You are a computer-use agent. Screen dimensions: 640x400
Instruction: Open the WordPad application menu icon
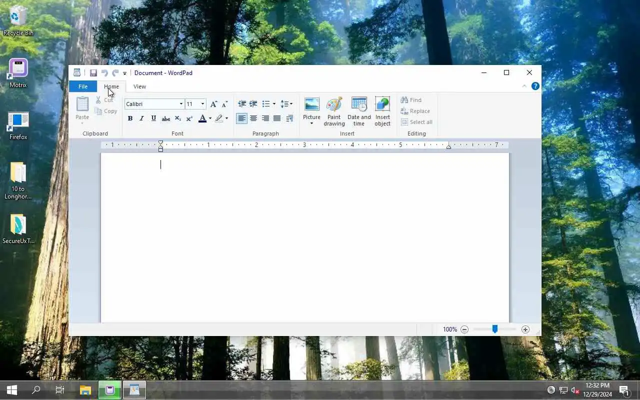pyautogui.click(x=77, y=73)
